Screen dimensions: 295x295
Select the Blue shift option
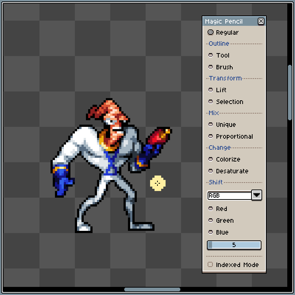[x=218, y=232]
